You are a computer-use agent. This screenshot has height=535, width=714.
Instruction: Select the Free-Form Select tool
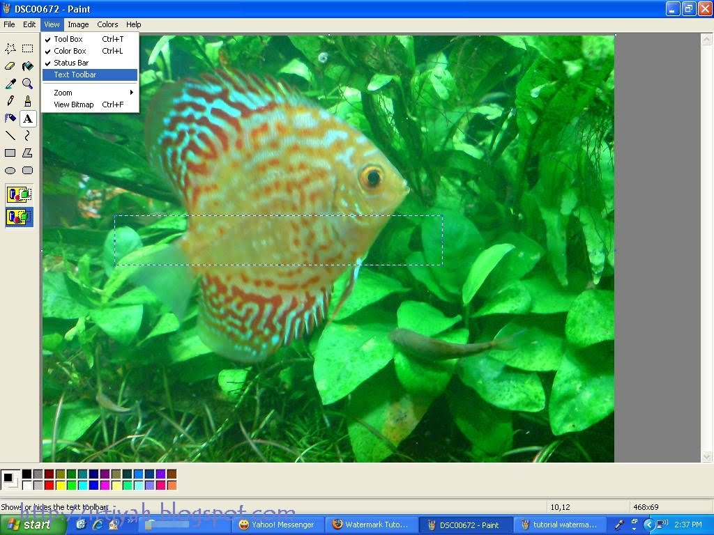tap(10, 48)
